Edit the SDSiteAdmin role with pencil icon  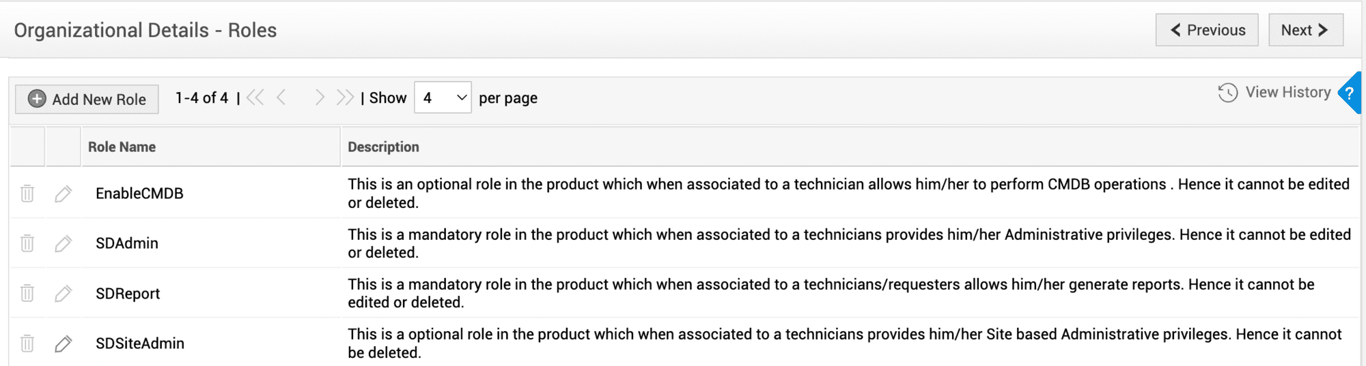point(64,344)
